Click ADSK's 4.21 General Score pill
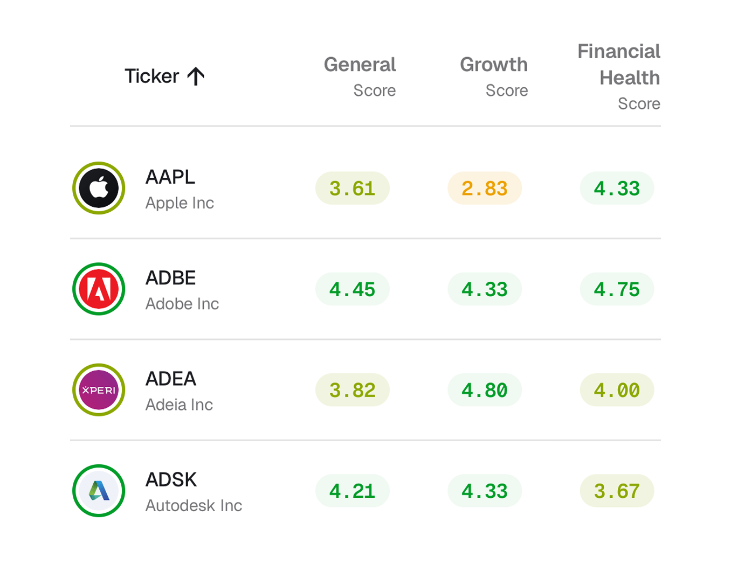This screenshot has height=571, width=731. pos(352,490)
